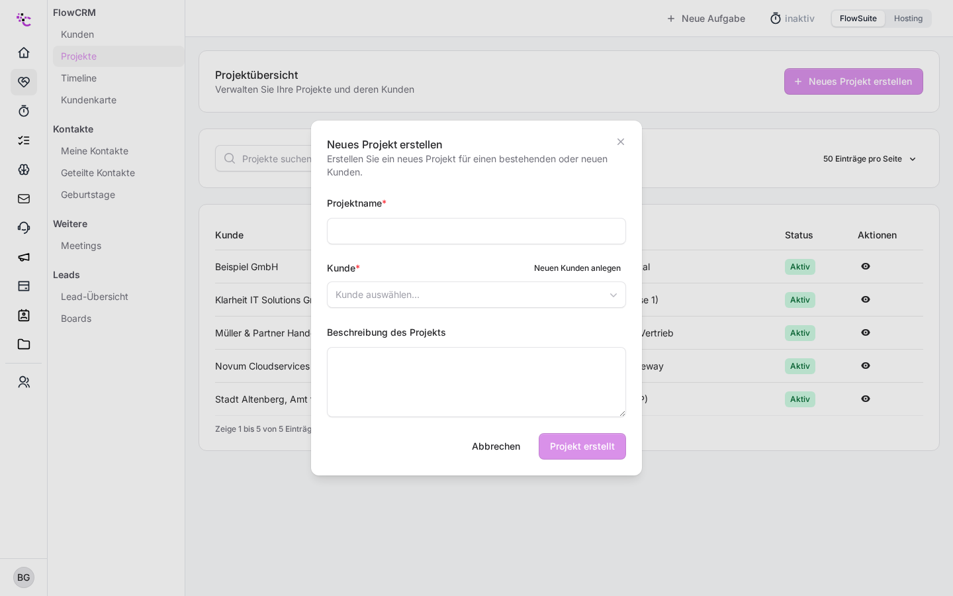Open the time tracking stopwatch icon
Image resolution: width=953 pixels, height=596 pixels.
tap(24, 111)
